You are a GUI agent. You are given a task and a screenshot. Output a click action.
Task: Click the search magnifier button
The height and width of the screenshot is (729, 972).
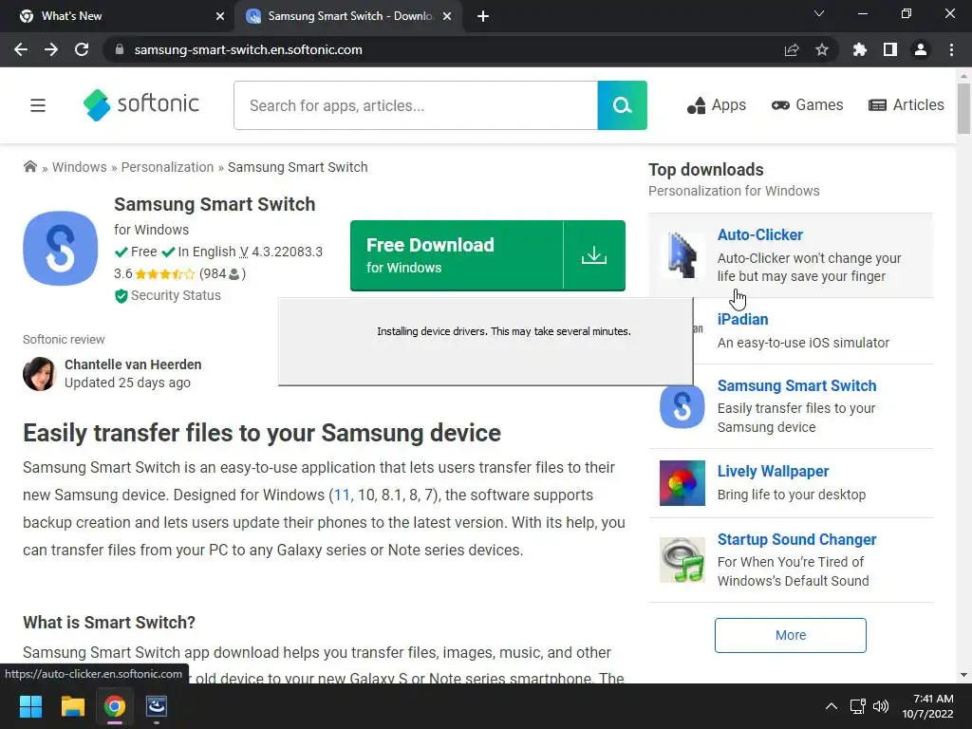click(x=622, y=105)
